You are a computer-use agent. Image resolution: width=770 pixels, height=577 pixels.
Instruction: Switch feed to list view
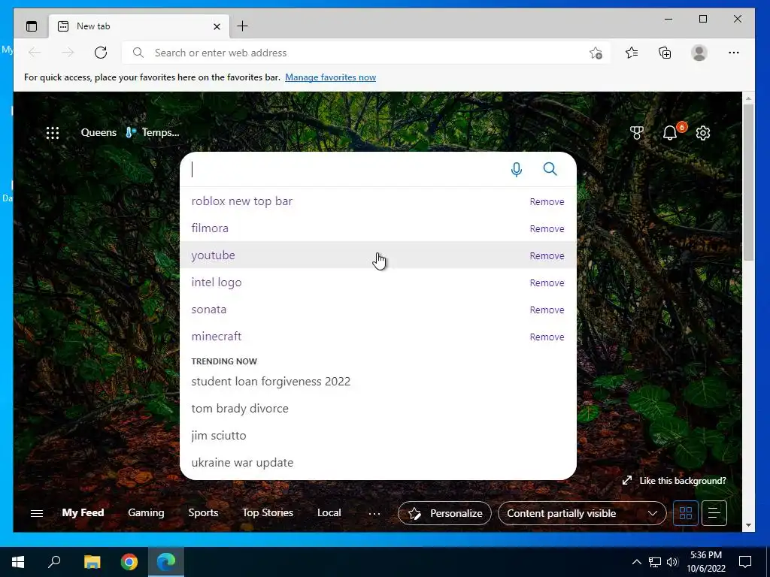(x=714, y=513)
